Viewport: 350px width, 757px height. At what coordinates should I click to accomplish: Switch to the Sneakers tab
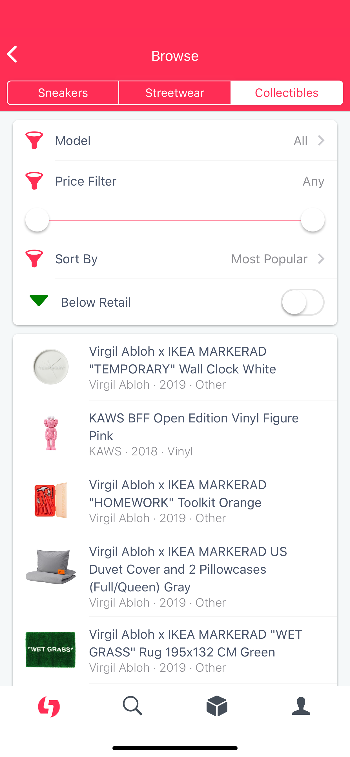pyautogui.click(x=63, y=93)
